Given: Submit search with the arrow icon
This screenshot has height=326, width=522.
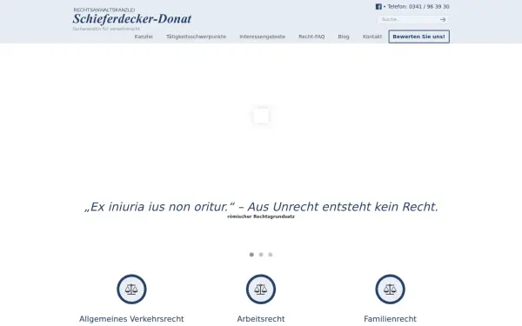Looking at the screenshot, I should tap(443, 20).
